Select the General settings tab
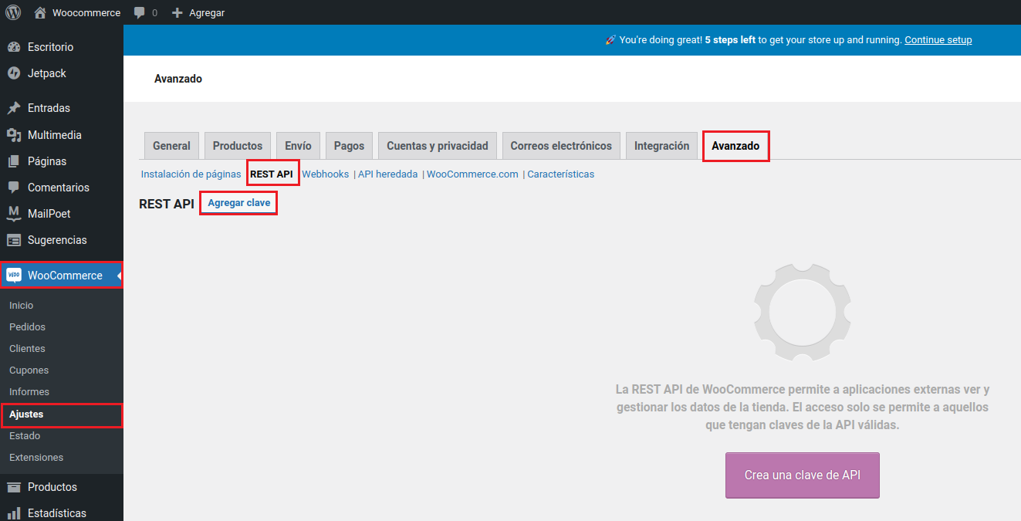This screenshot has width=1021, height=521. pos(171,145)
